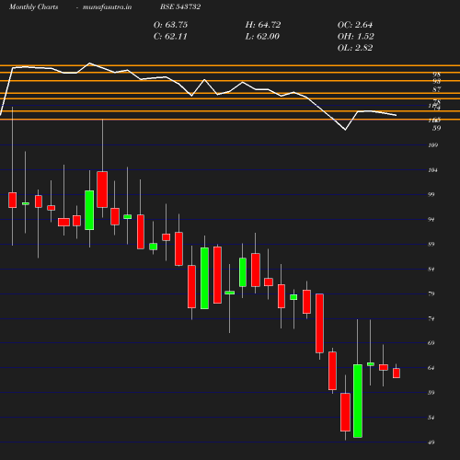The width and height of the screenshot is (460, 460).
Task: Click the high value H: 64.72
Action: tap(263, 25)
